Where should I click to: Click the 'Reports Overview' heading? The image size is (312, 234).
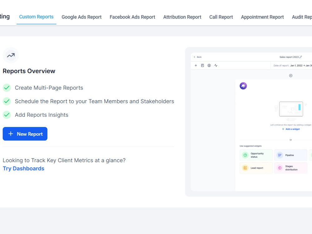29,71
